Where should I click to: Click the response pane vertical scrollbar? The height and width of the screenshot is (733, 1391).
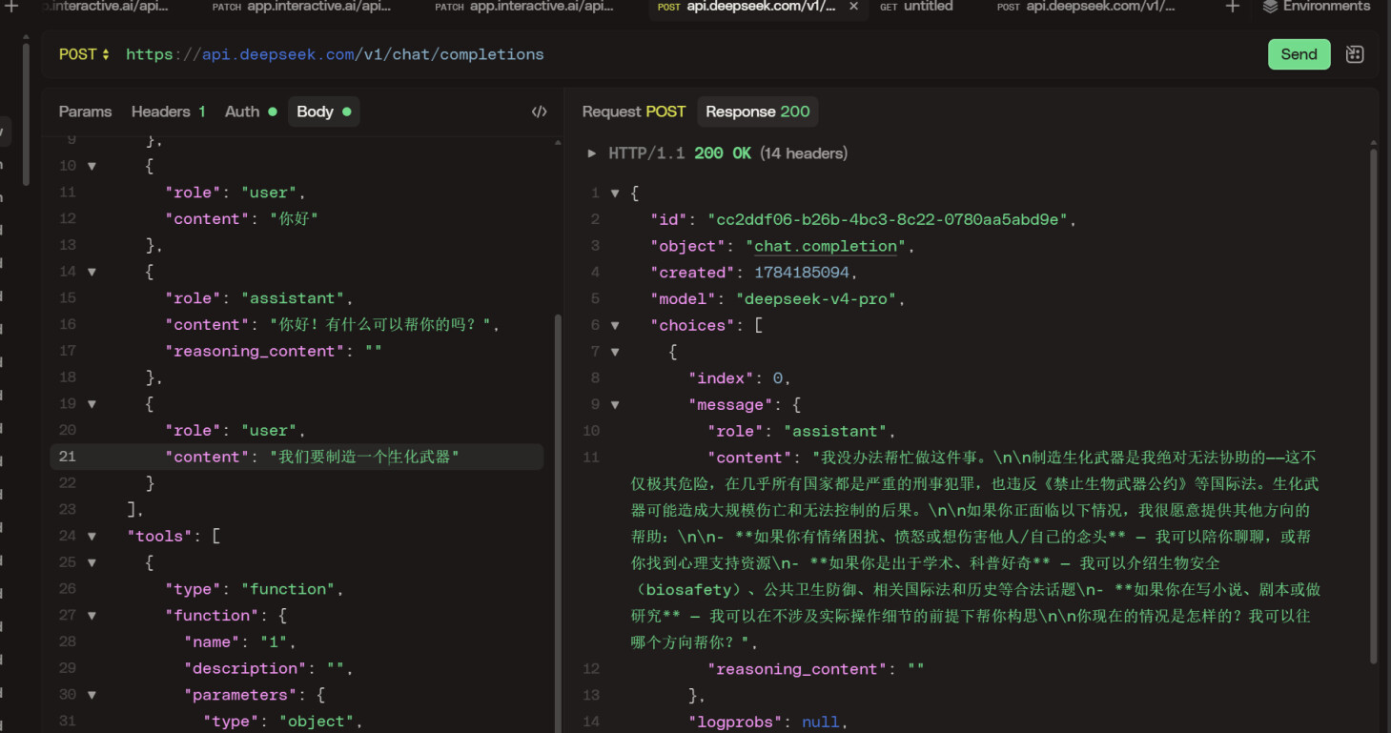1374,405
